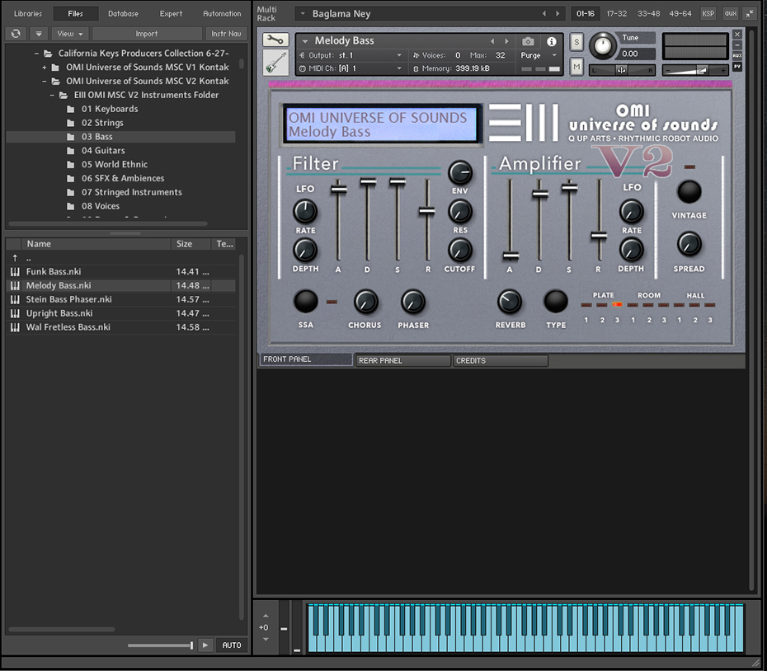The image size is (767, 671).
Task: Remove the Melody Bass instrument with the X
Action: click(737, 35)
